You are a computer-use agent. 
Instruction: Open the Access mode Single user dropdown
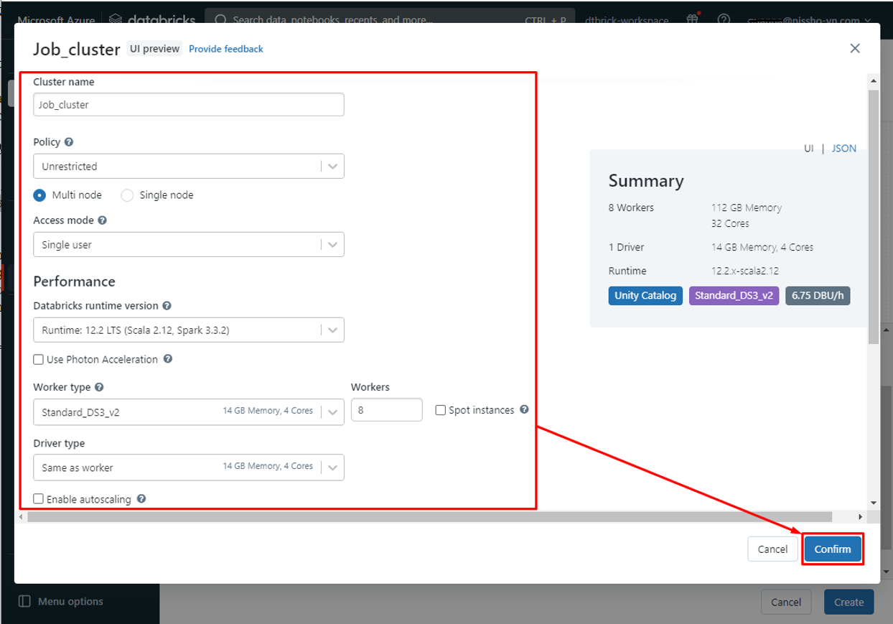[x=189, y=244]
